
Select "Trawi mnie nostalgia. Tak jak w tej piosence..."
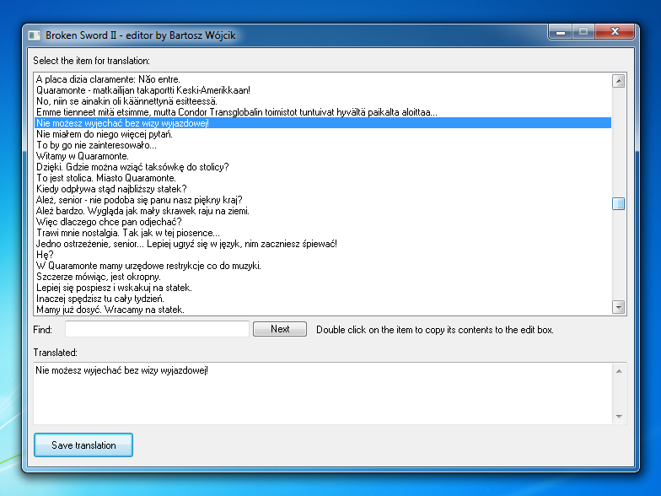tap(322, 233)
